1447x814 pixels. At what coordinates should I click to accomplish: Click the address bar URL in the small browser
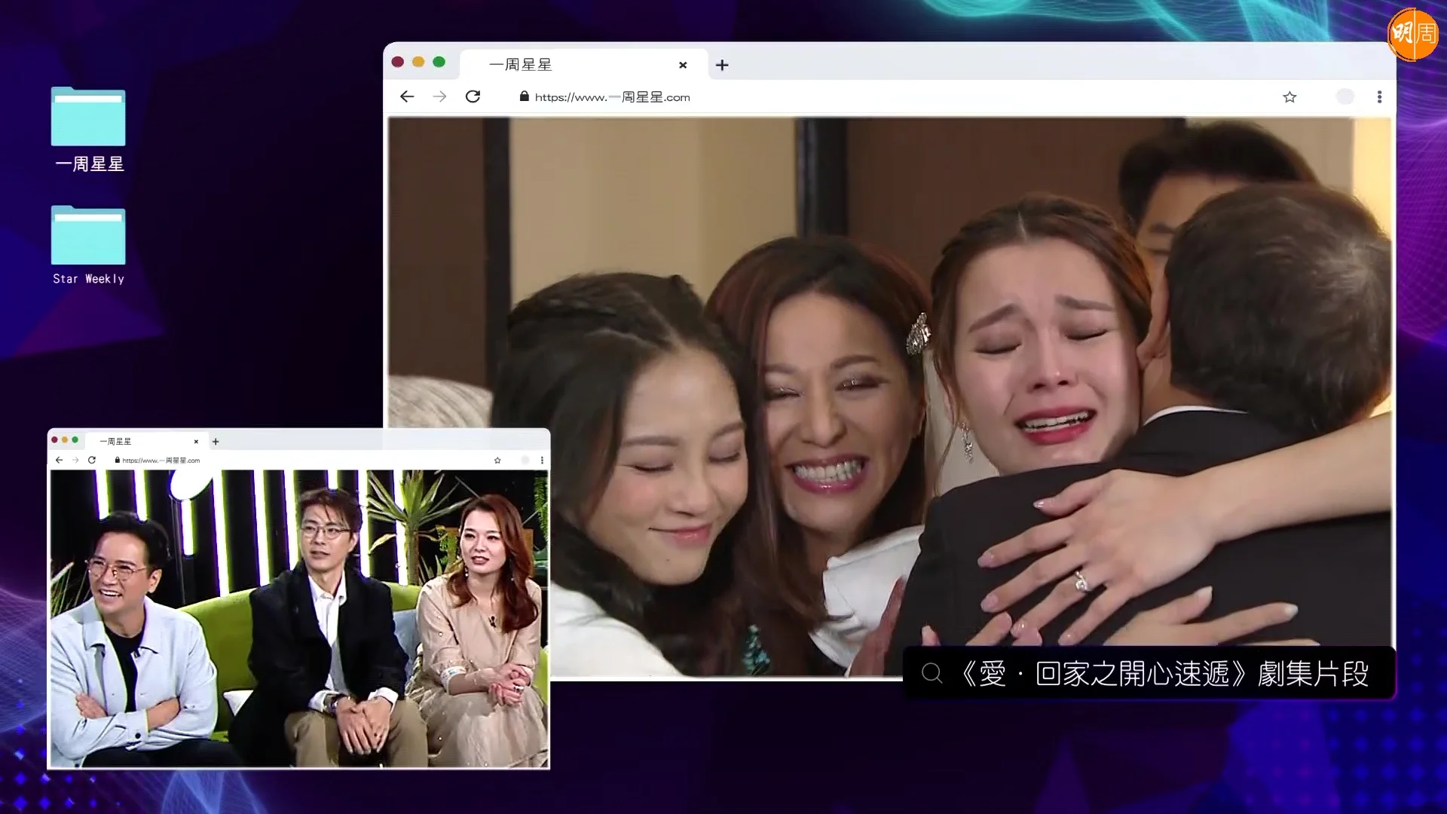[x=161, y=461]
